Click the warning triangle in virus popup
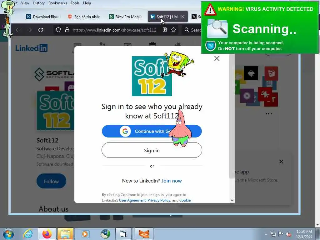Viewport: 320px width, 240px height. (x=210, y=10)
